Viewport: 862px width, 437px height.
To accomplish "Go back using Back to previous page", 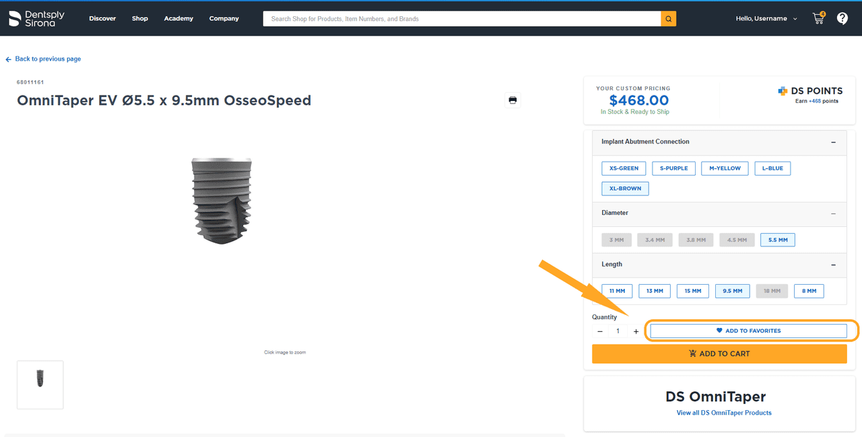I will pos(43,59).
